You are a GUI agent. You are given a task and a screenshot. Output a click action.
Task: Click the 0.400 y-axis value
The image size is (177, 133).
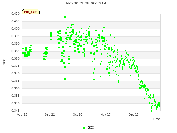tap(15, 29)
